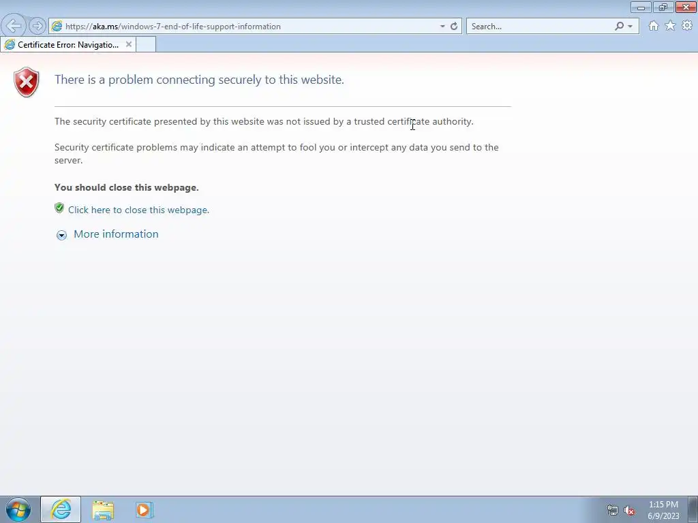
Task: Open Favorites with the star icon
Action: (x=670, y=26)
